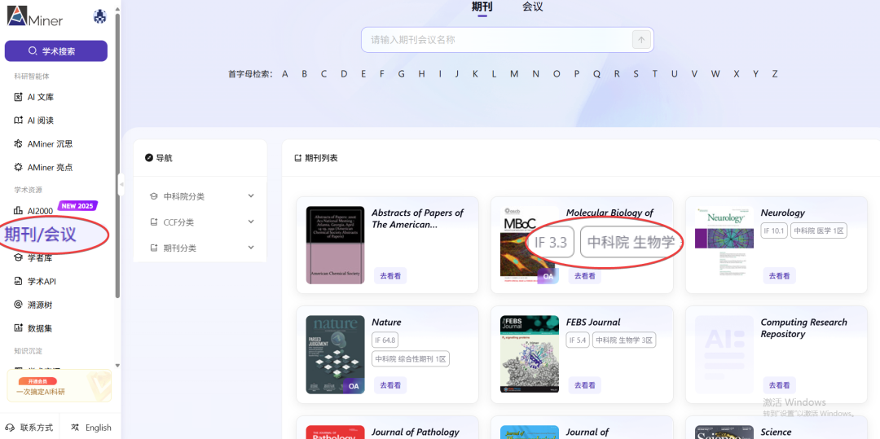Screen dimensions: 880x439
Task: Click the search submit arrow button
Action: tap(641, 40)
